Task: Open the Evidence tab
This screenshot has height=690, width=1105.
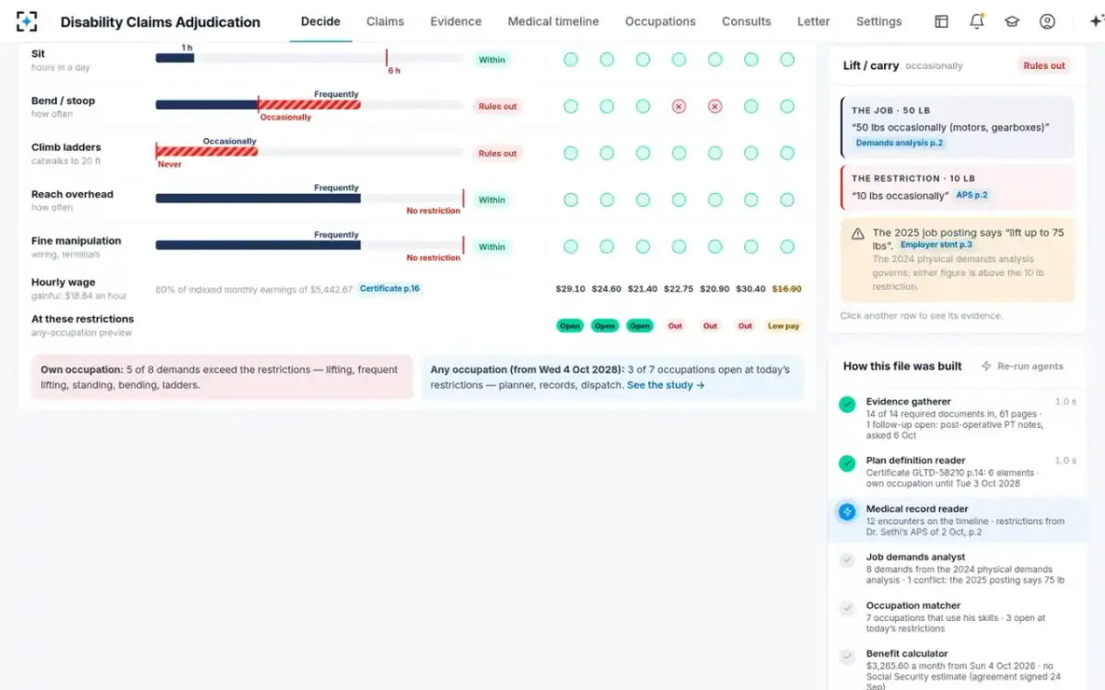Action: 456,21
